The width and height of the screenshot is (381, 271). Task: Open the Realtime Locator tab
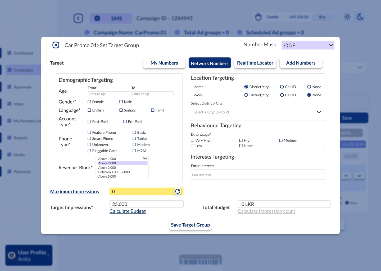(255, 63)
